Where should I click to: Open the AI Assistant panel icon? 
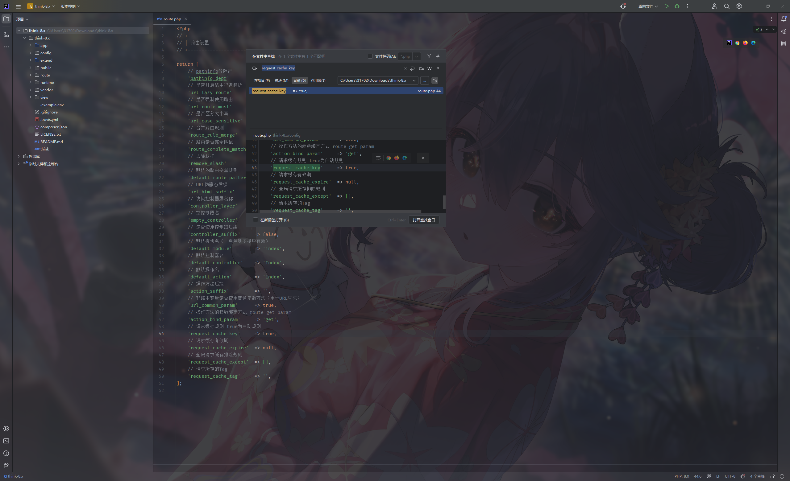784,31
